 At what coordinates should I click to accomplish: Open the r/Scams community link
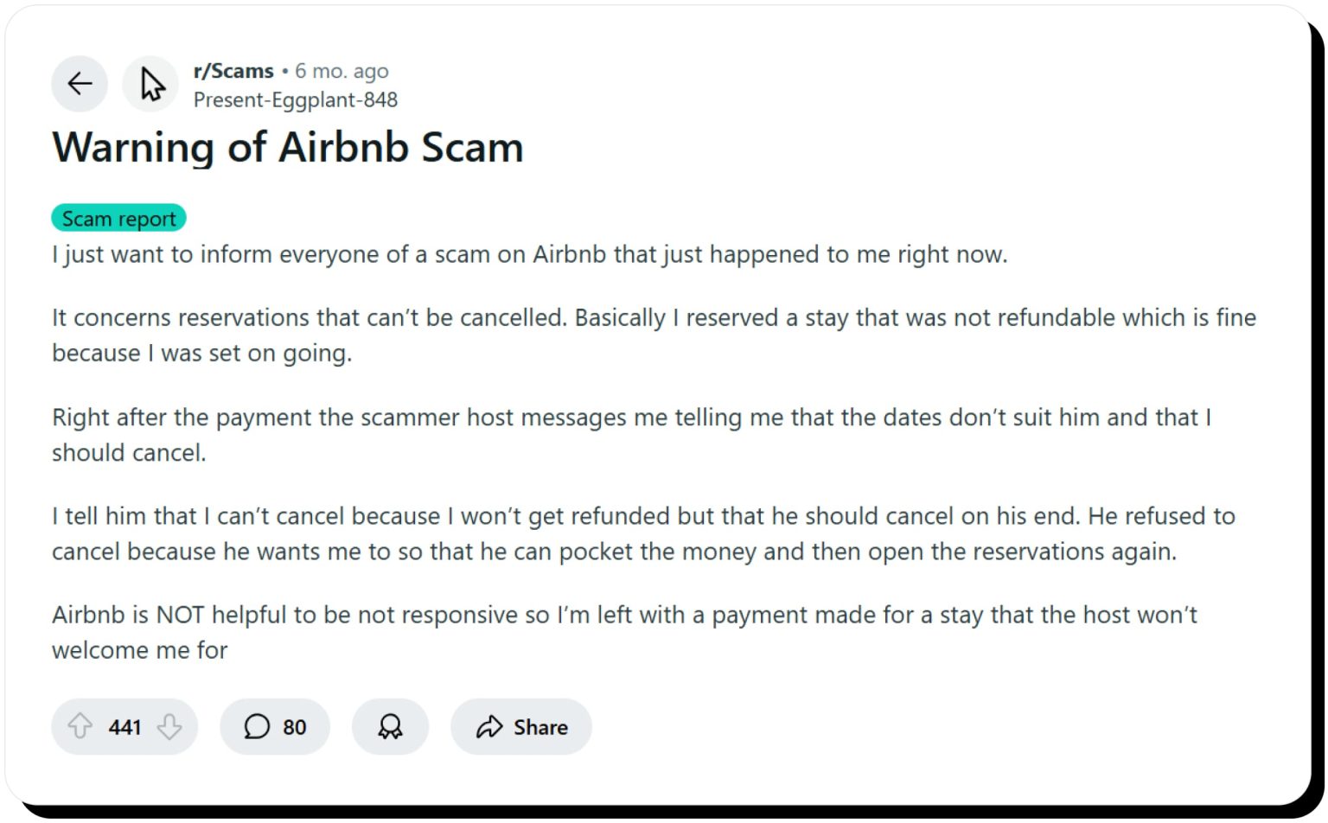click(232, 71)
